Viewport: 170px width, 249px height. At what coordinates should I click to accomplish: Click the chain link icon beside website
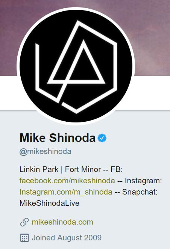pos(24,222)
